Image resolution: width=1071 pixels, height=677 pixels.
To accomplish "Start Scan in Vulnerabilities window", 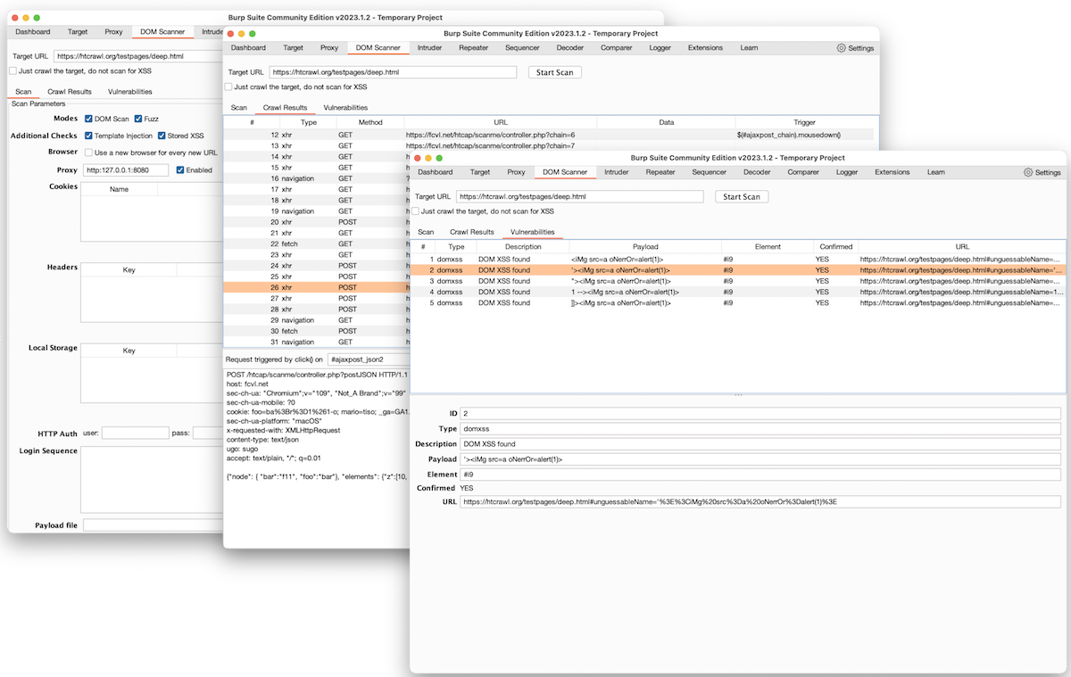I will point(741,196).
